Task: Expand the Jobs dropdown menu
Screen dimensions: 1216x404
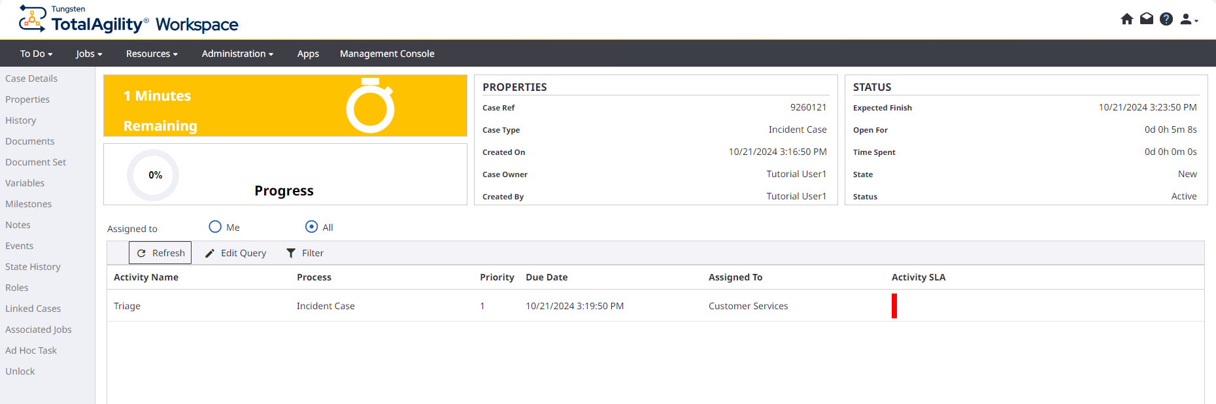Action: (89, 54)
